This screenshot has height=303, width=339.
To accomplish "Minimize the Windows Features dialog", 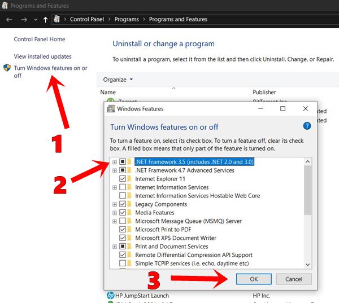I will (260, 108).
